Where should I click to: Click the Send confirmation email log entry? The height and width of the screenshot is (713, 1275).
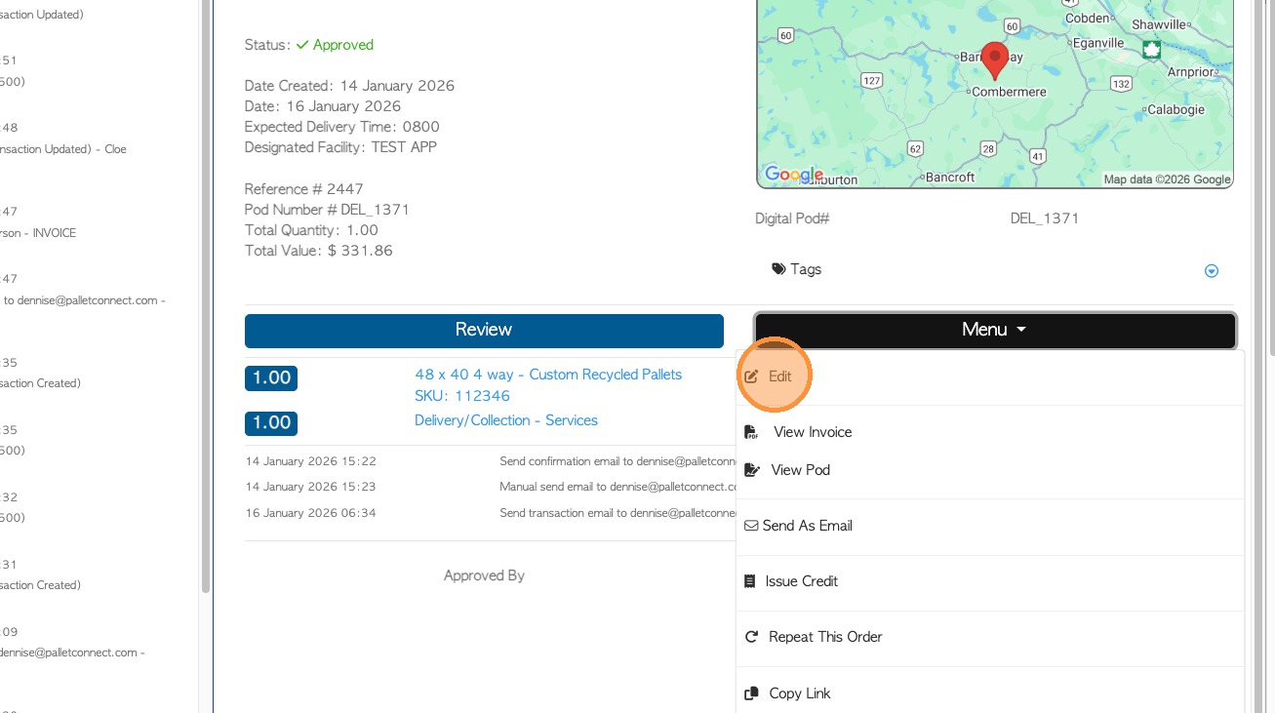pyautogui.click(x=618, y=461)
